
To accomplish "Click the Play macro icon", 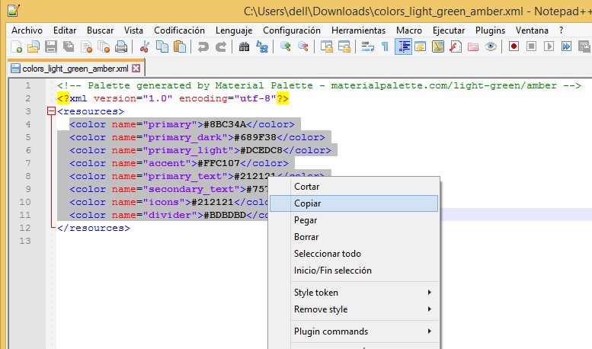I will pos(549,46).
